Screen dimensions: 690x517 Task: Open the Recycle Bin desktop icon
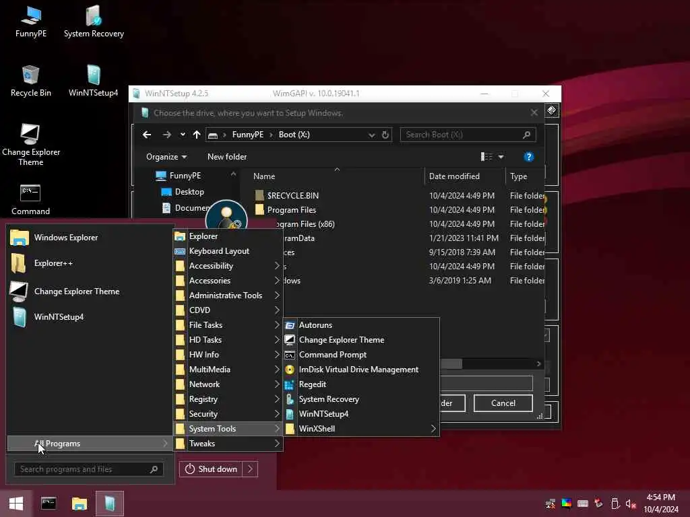[x=31, y=81]
